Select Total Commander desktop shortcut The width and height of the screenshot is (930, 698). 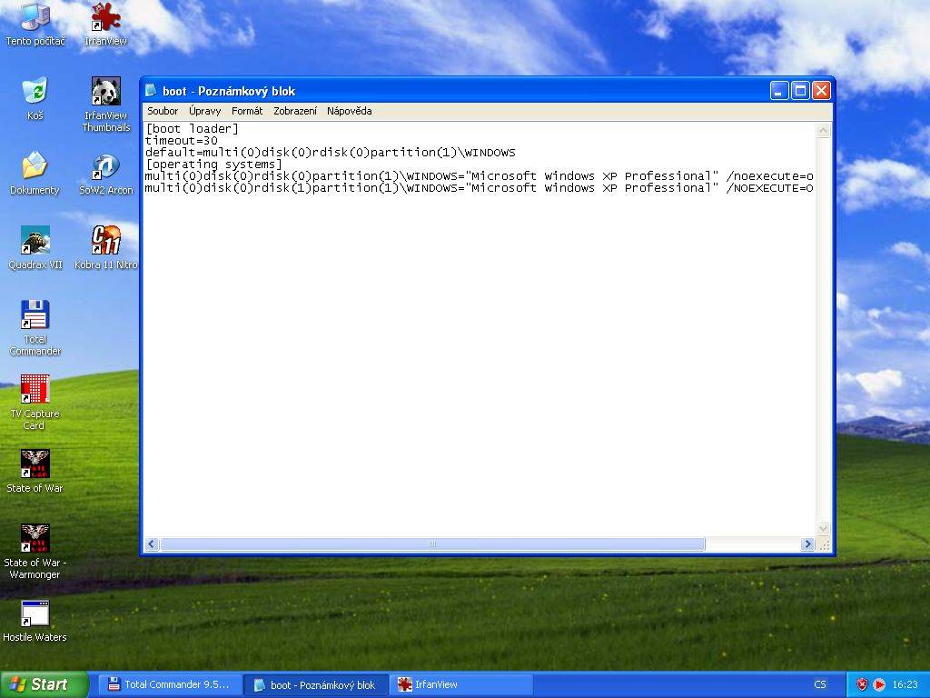tap(35, 328)
